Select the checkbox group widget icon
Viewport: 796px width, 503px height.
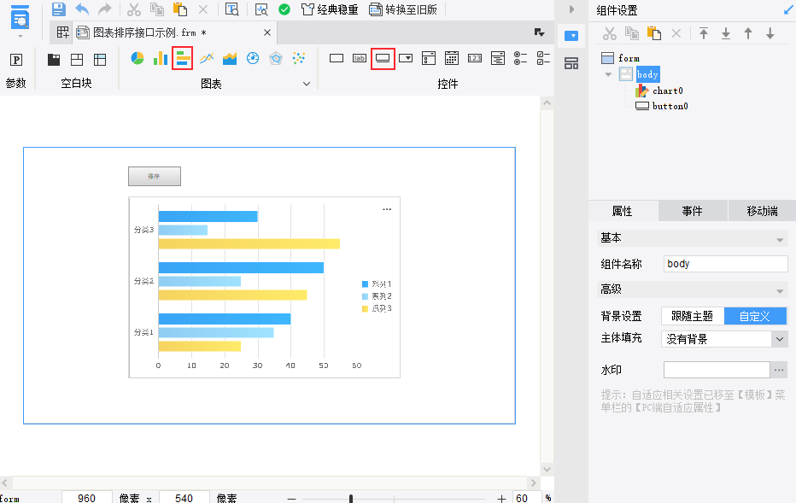543,58
